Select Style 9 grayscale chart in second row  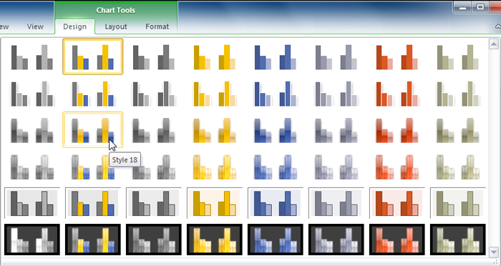(32, 94)
